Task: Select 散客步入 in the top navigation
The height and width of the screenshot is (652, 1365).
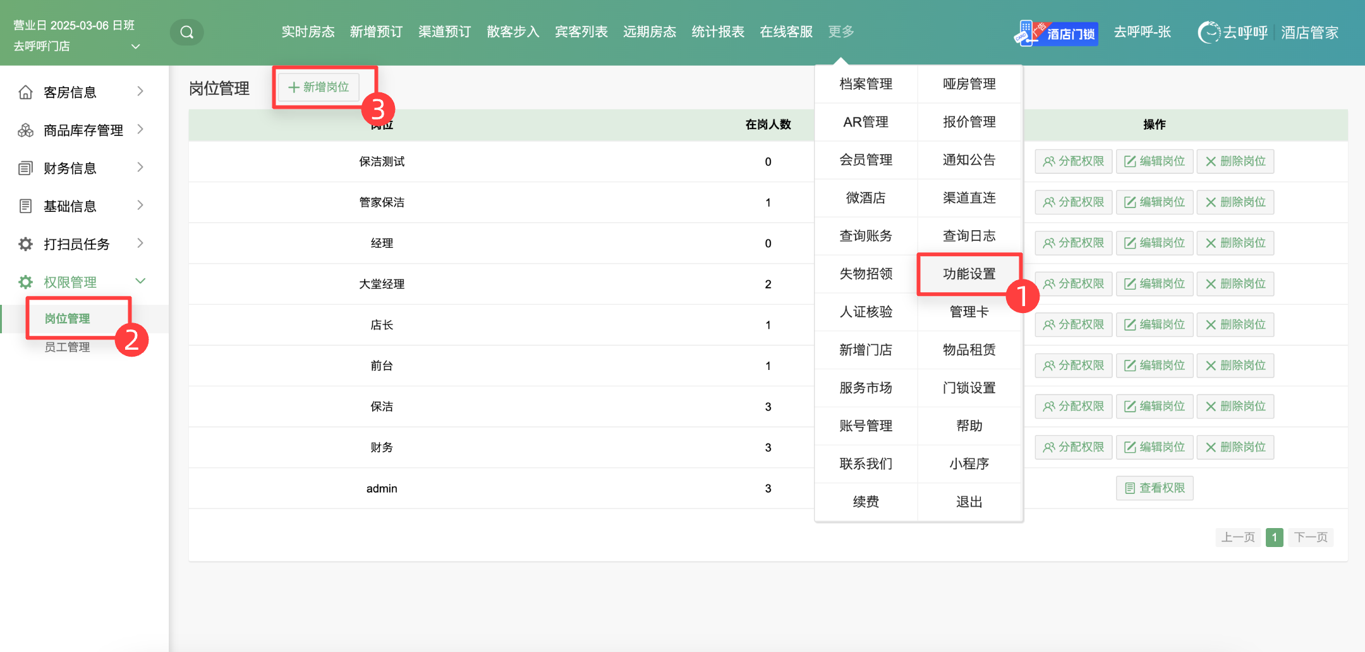Action: tap(513, 32)
